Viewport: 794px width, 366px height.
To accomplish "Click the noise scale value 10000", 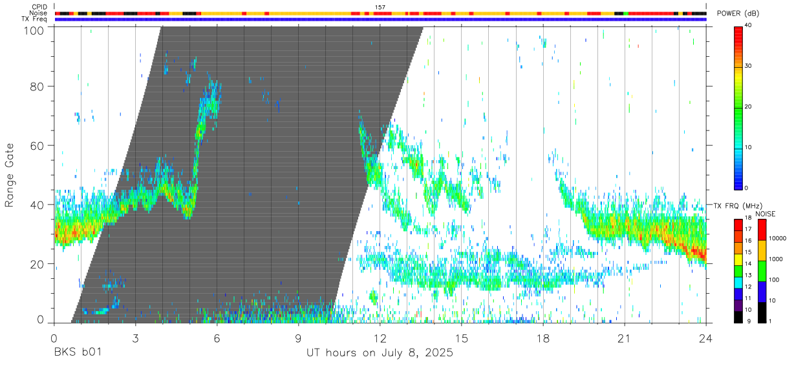I will coord(777,238).
